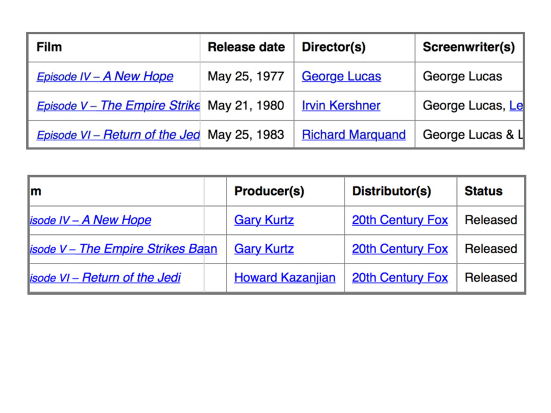Click 20th Century Fox in Return of the Jedi row
The image size is (551, 413).
pyautogui.click(x=400, y=278)
